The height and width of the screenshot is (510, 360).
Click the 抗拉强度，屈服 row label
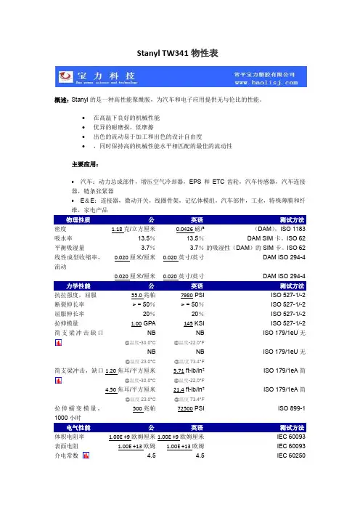point(75,296)
